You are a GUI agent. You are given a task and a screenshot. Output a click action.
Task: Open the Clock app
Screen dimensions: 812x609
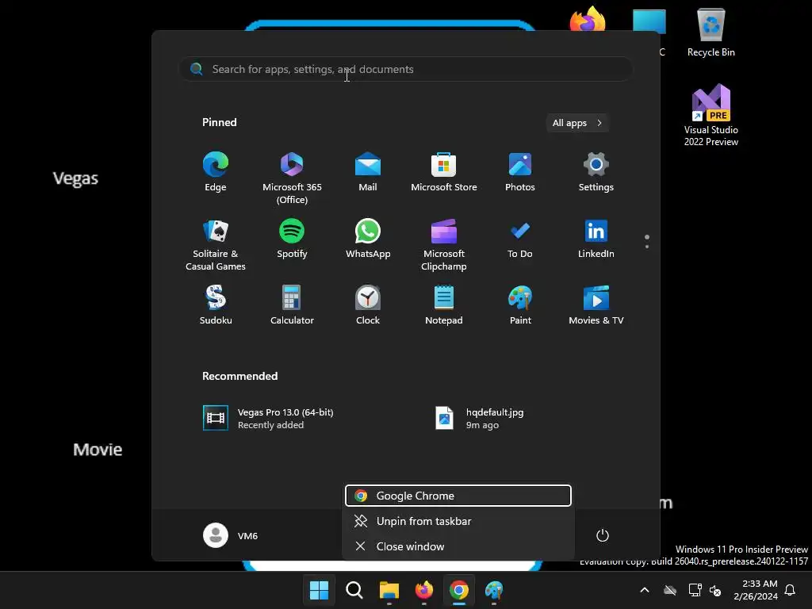(368, 305)
